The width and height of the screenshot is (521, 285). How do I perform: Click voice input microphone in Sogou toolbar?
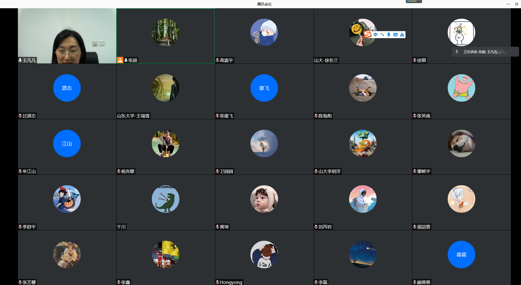tap(389, 35)
